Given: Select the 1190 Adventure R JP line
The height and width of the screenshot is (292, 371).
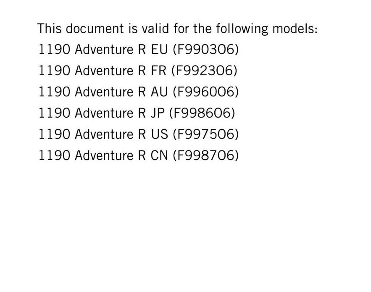Looking at the screenshot, I should click(137, 113).
